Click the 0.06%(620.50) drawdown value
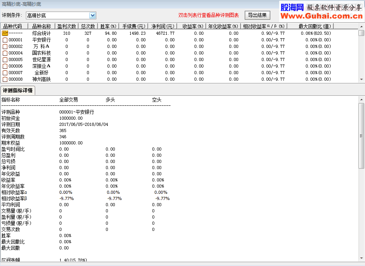The height and width of the screenshot is (266, 365). [x=316, y=33]
